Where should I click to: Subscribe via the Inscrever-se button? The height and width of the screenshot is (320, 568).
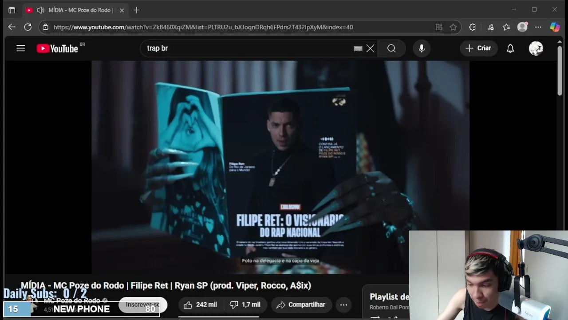(x=142, y=304)
